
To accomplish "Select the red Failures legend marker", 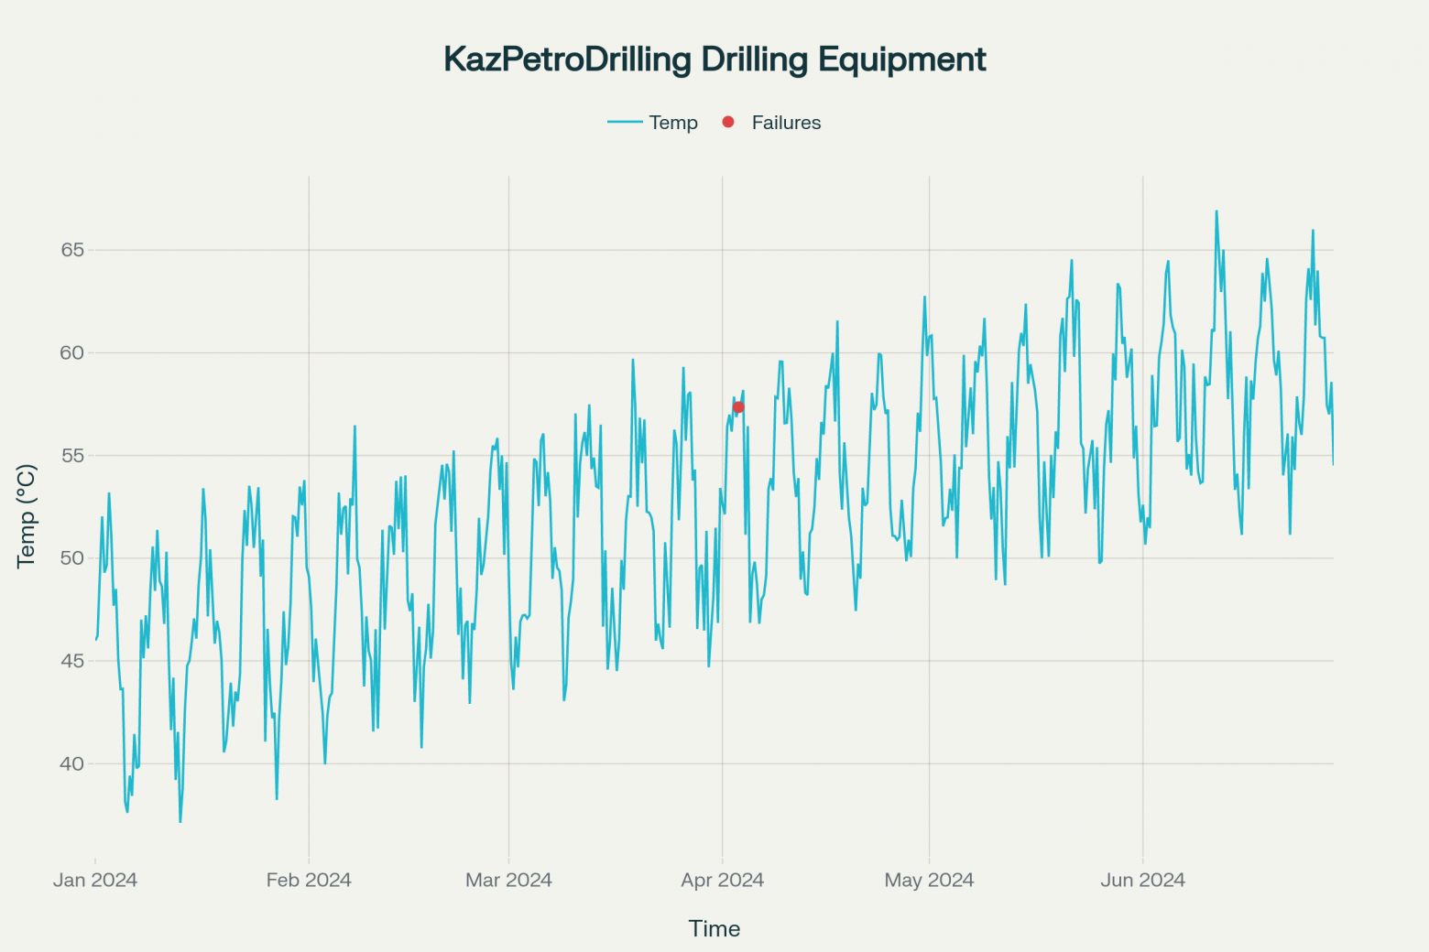I will pyautogui.click(x=727, y=122).
